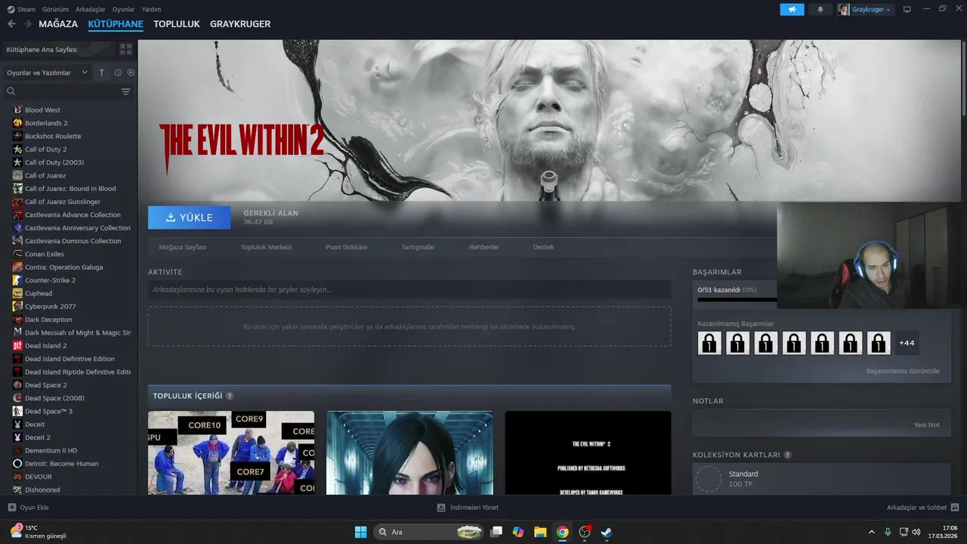The image size is (967, 544).
Task: Open the Topluluk Merkezi link
Action: pyautogui.click(x=266, y=247)
